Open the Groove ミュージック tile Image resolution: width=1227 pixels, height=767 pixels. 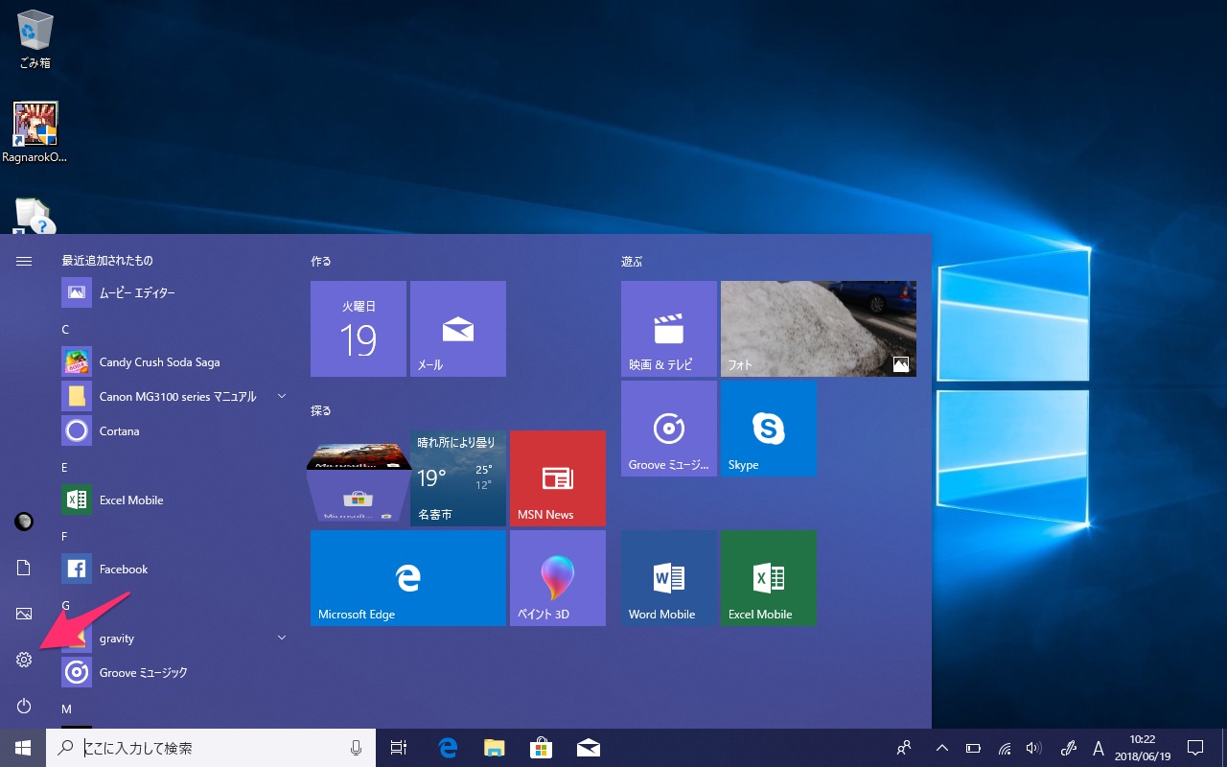pos(669,429)
